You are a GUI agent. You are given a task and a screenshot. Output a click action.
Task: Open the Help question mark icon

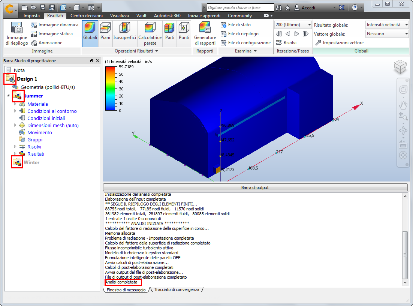pos(355,7)
